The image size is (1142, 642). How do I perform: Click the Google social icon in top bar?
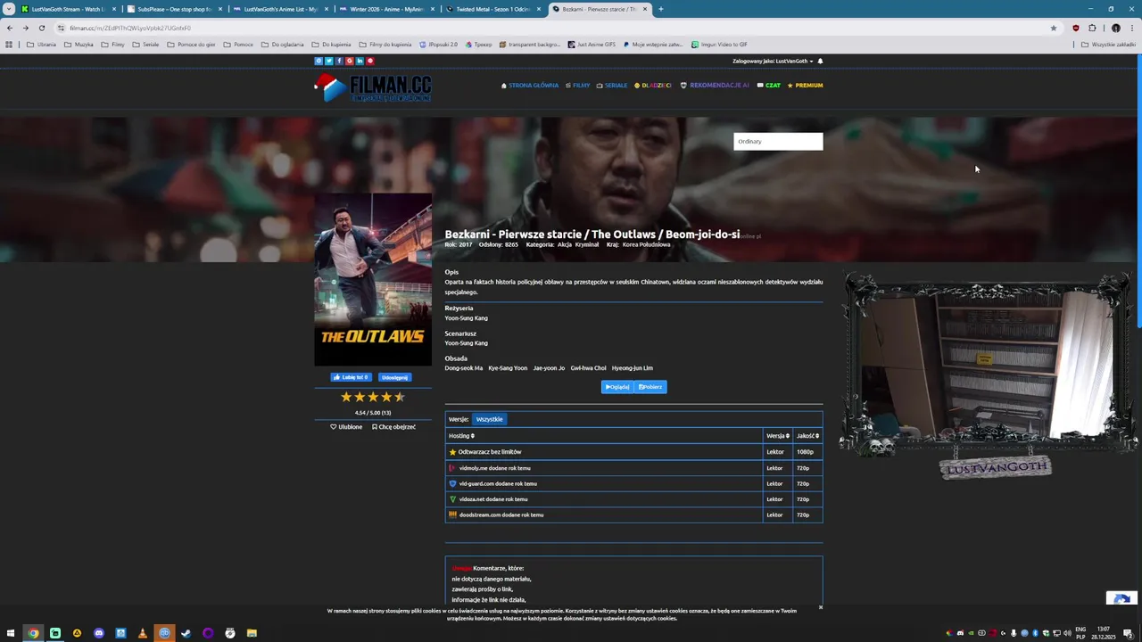tap(349, 62)
